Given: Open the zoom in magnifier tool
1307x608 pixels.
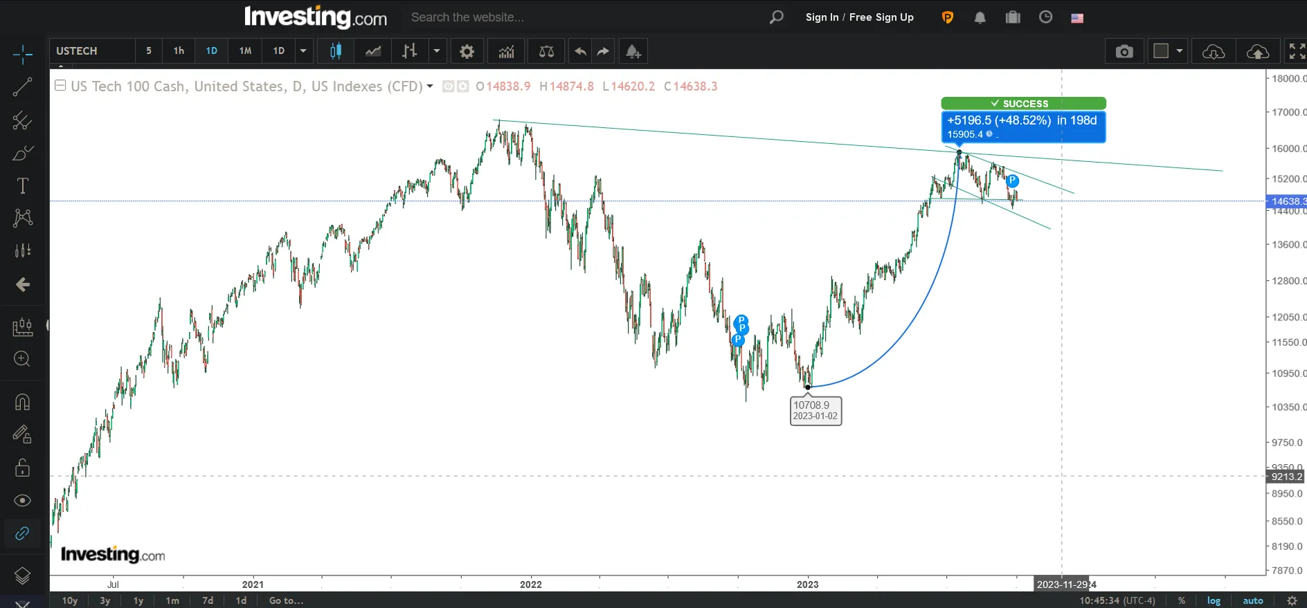Looking at the screenshot, I should tap(22, 358).
